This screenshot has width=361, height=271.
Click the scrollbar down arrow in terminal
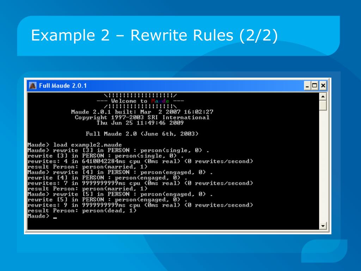click(x=323, y=226)
